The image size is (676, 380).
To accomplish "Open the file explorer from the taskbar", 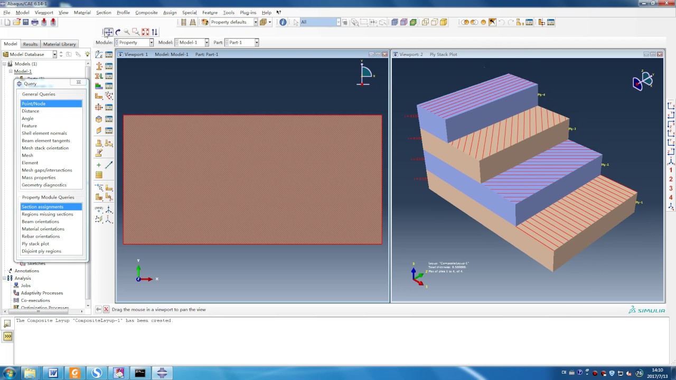I will pyautogui.click(x=31, y=373).
